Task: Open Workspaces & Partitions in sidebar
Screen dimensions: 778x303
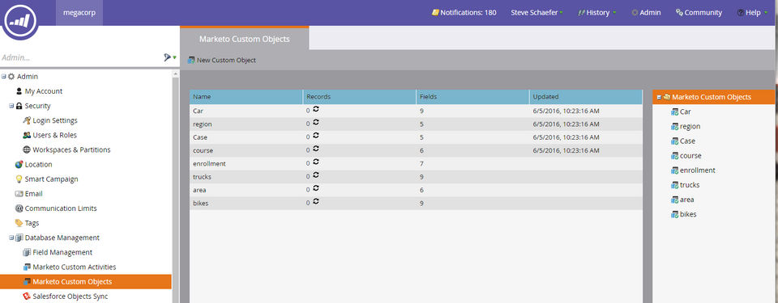Action: (71, 150)
